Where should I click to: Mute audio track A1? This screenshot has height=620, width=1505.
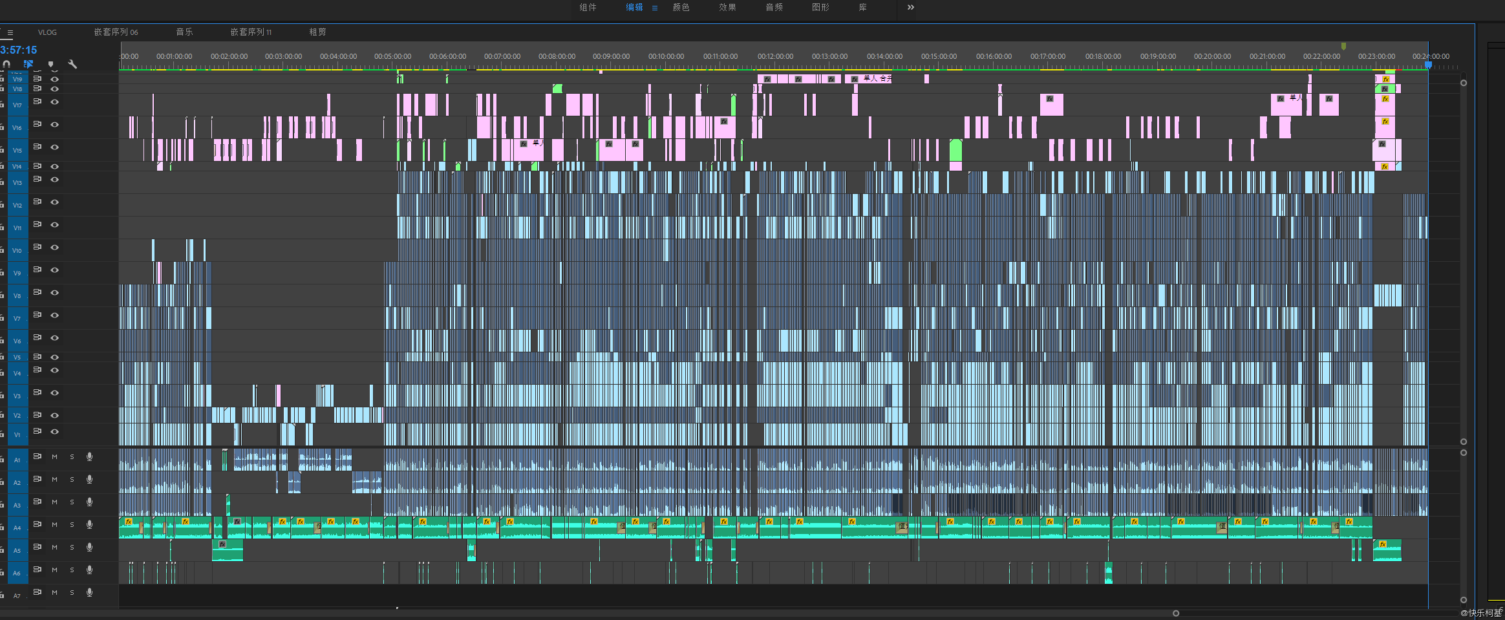coord(55,456)
